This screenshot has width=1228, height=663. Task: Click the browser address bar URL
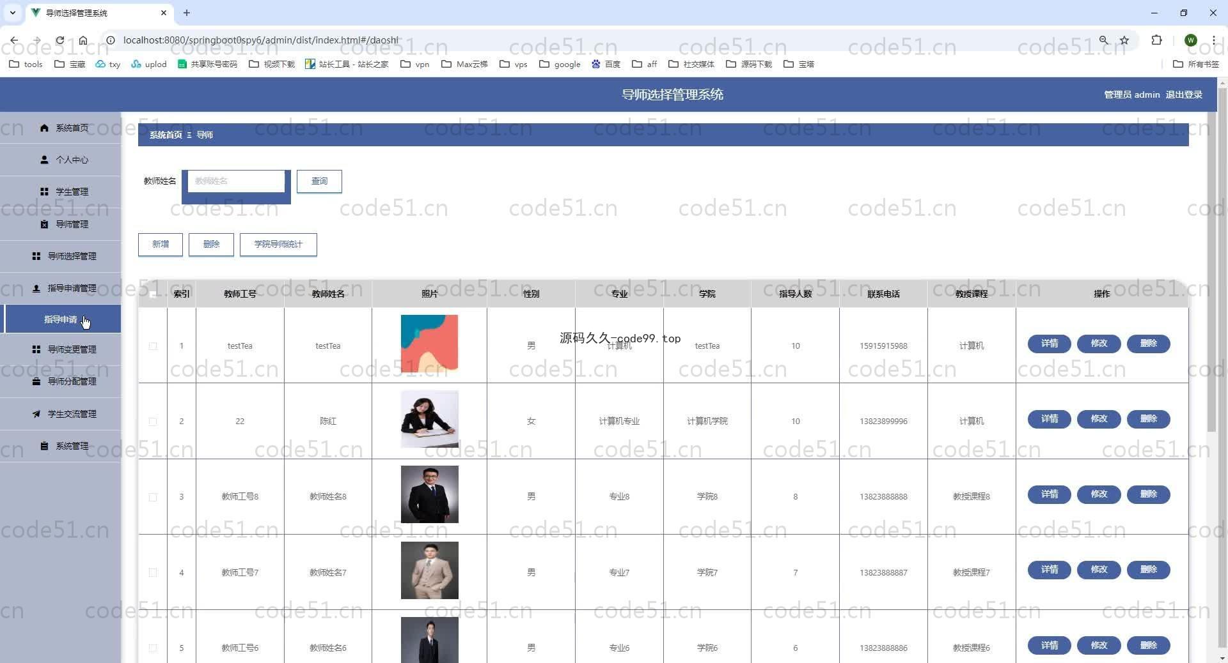[x=260, y=40]
